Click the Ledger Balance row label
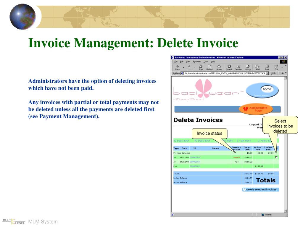Screen dimensions: 303x227 [180, 178]
